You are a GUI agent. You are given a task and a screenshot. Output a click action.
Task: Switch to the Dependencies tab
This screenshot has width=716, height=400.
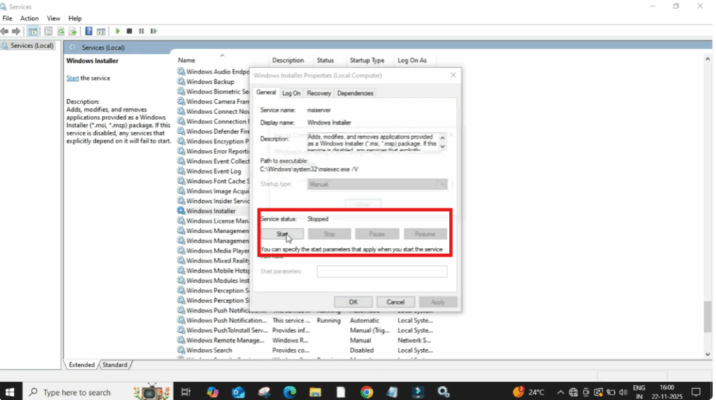[355, 93]
